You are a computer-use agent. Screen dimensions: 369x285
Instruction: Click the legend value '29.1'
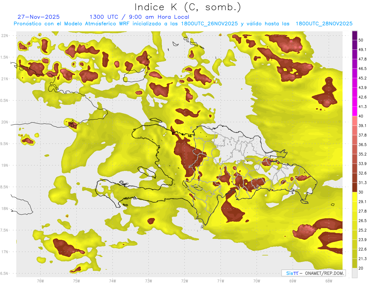362,202
